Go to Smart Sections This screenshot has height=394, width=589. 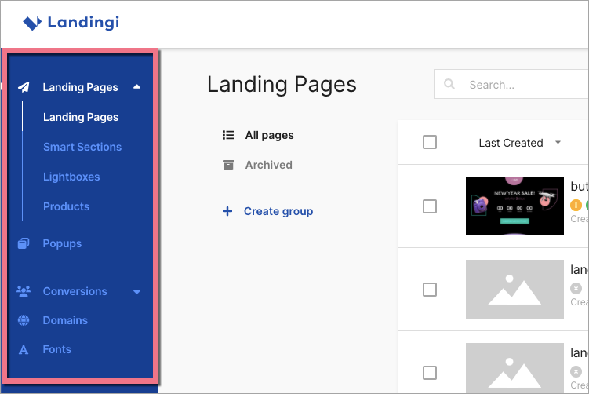coord(82,147)
